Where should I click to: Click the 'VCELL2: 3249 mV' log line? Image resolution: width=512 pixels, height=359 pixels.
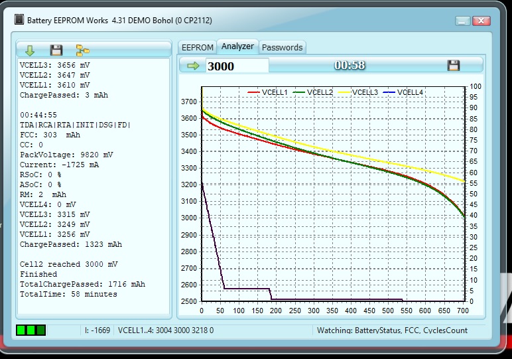pos(54,224)
